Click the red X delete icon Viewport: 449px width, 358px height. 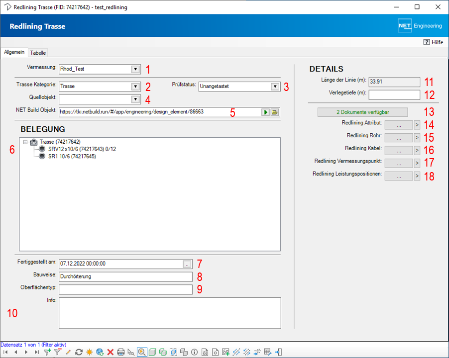(x=110, y=352)
